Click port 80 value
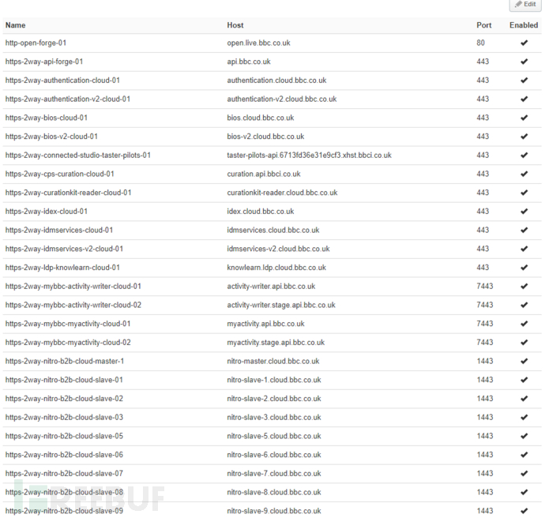Image resolution: width=545 pixels, height=518 pixels. pos(481,43)
